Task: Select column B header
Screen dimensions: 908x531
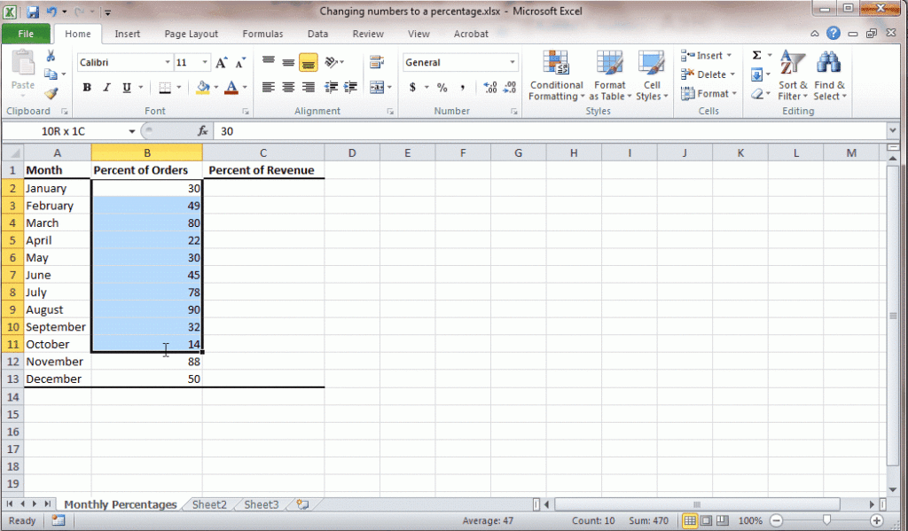Action: coord(147,152)
